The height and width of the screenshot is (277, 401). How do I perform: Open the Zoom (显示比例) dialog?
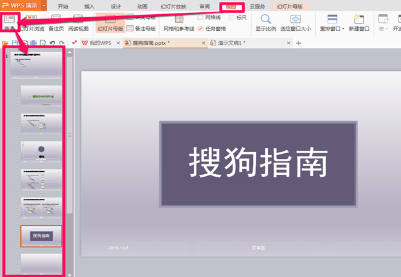click(266, 22)
